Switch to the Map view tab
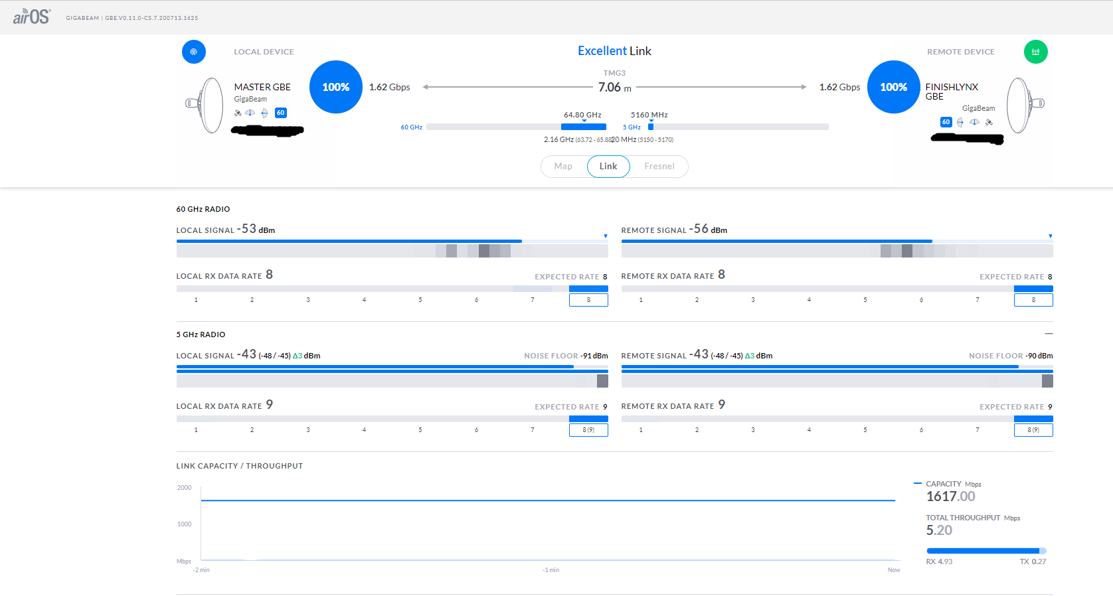The width and height of the screenshot is (1113, 596). click(x=563, y=167)
